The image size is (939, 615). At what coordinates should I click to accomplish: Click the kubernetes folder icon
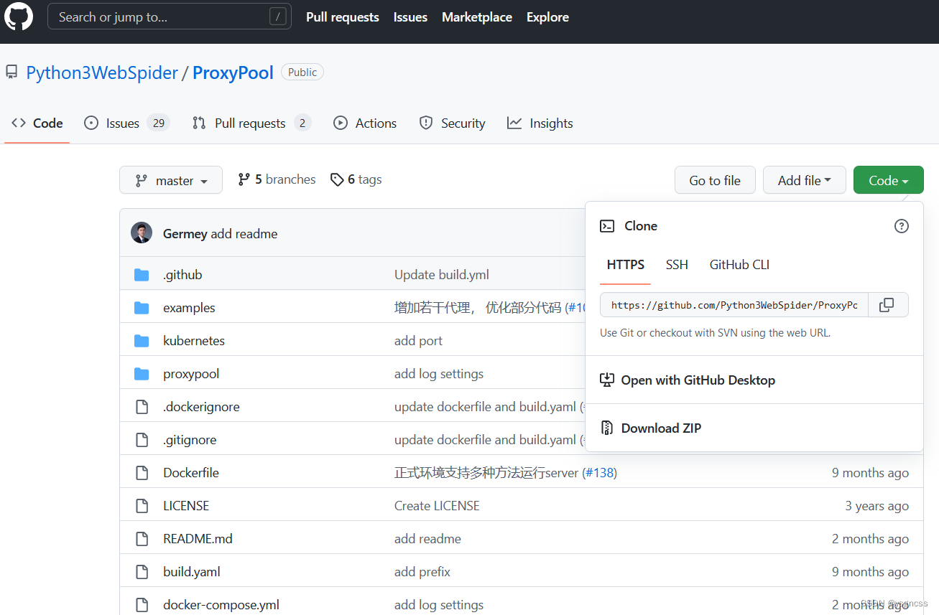click(142, 341)
